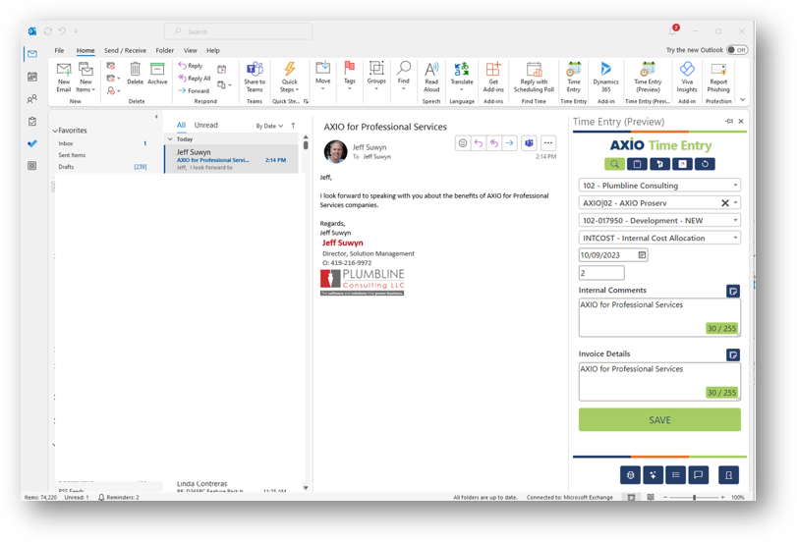Switch to the Unread filter tab
Viewport: 797px width, 542px height.
205,125
